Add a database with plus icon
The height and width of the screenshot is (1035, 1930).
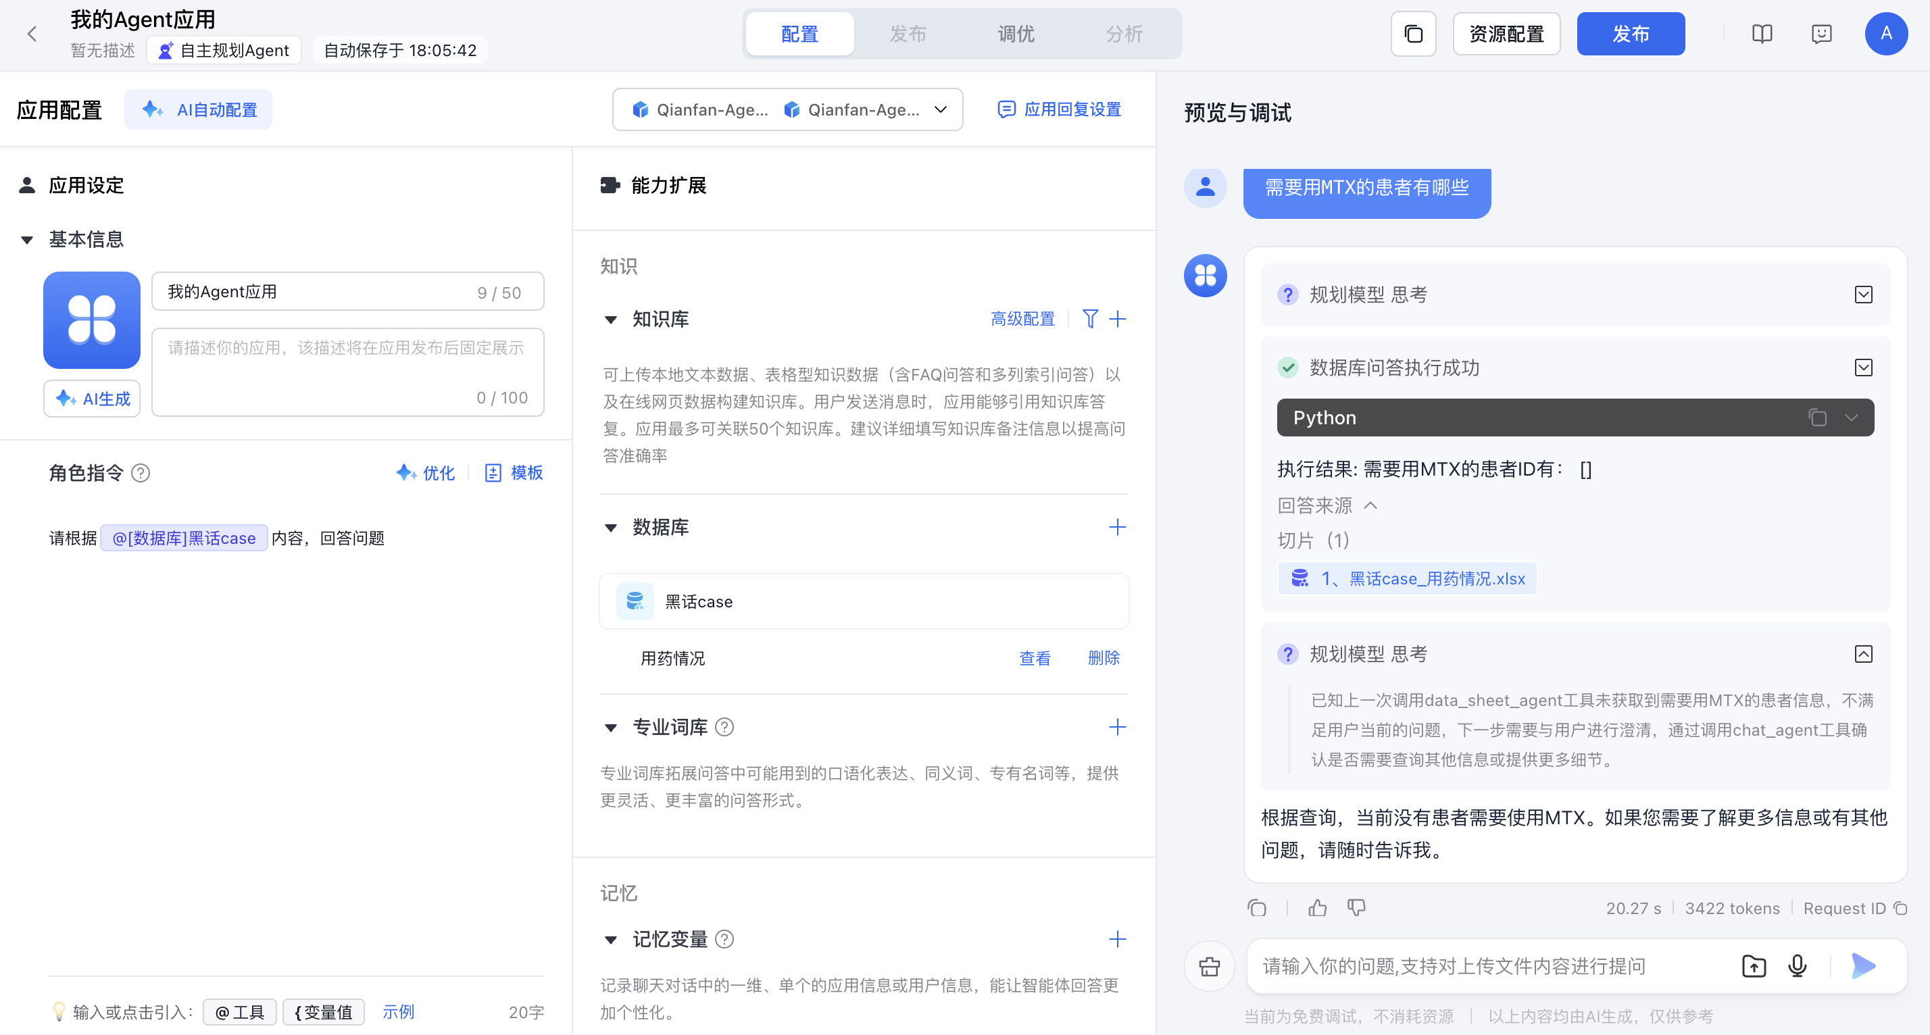pos(1117,527)
